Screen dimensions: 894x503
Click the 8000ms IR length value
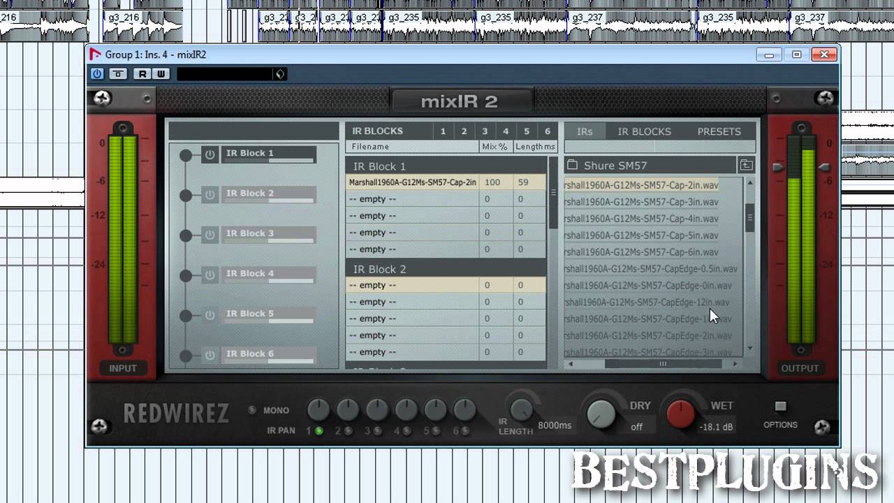pos(555,425)
